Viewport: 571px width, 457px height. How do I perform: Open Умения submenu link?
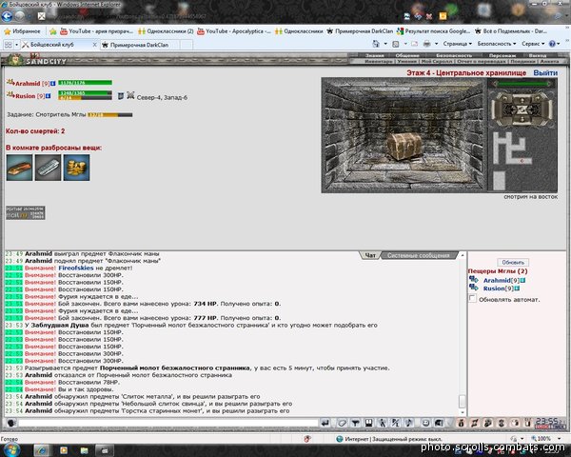pyautogui.click(x=406, y=62)
